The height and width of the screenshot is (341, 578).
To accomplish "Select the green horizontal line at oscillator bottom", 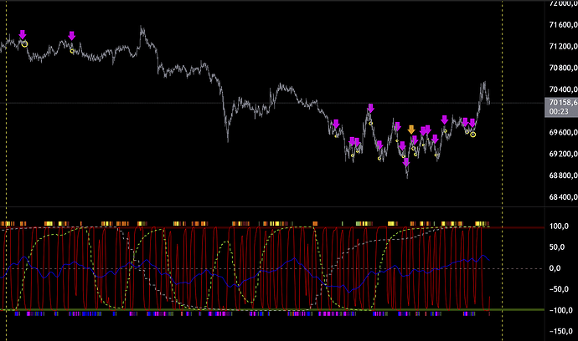I will (x=251, y=311).
